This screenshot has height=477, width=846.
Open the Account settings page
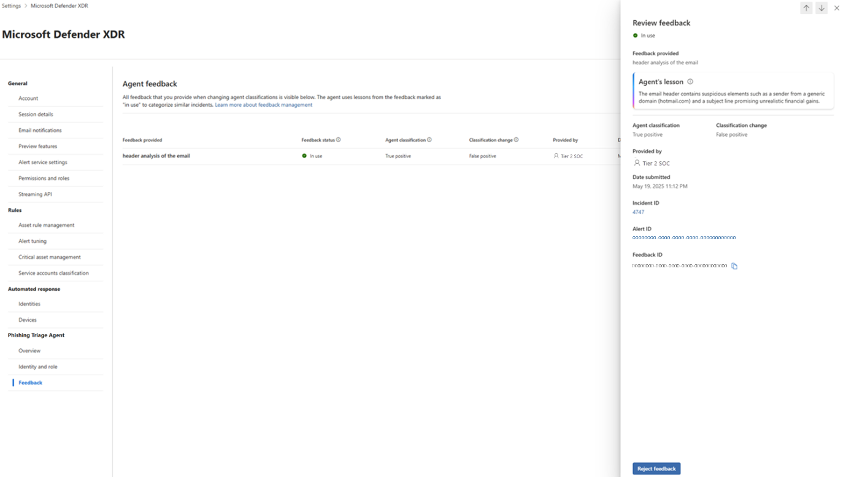coord(28,98)
